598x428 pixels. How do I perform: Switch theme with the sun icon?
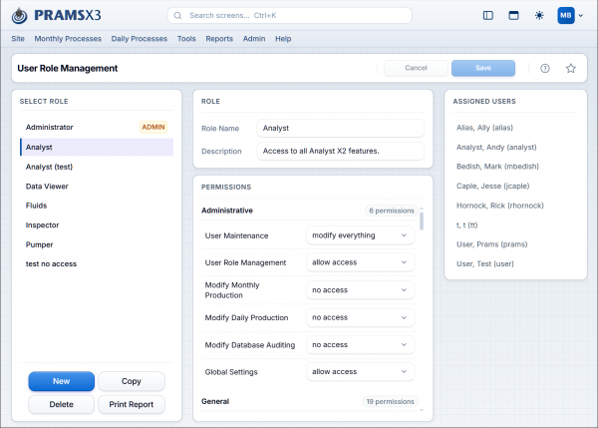[x=539, y=16]
